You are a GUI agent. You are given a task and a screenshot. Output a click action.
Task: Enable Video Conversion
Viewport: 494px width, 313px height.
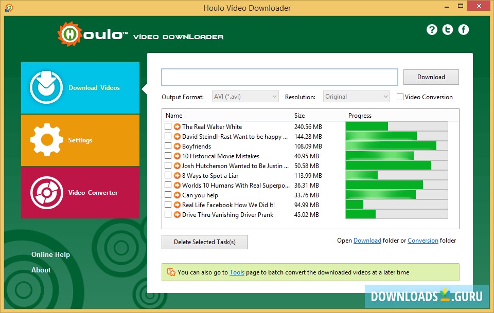(x=399, y=97)
